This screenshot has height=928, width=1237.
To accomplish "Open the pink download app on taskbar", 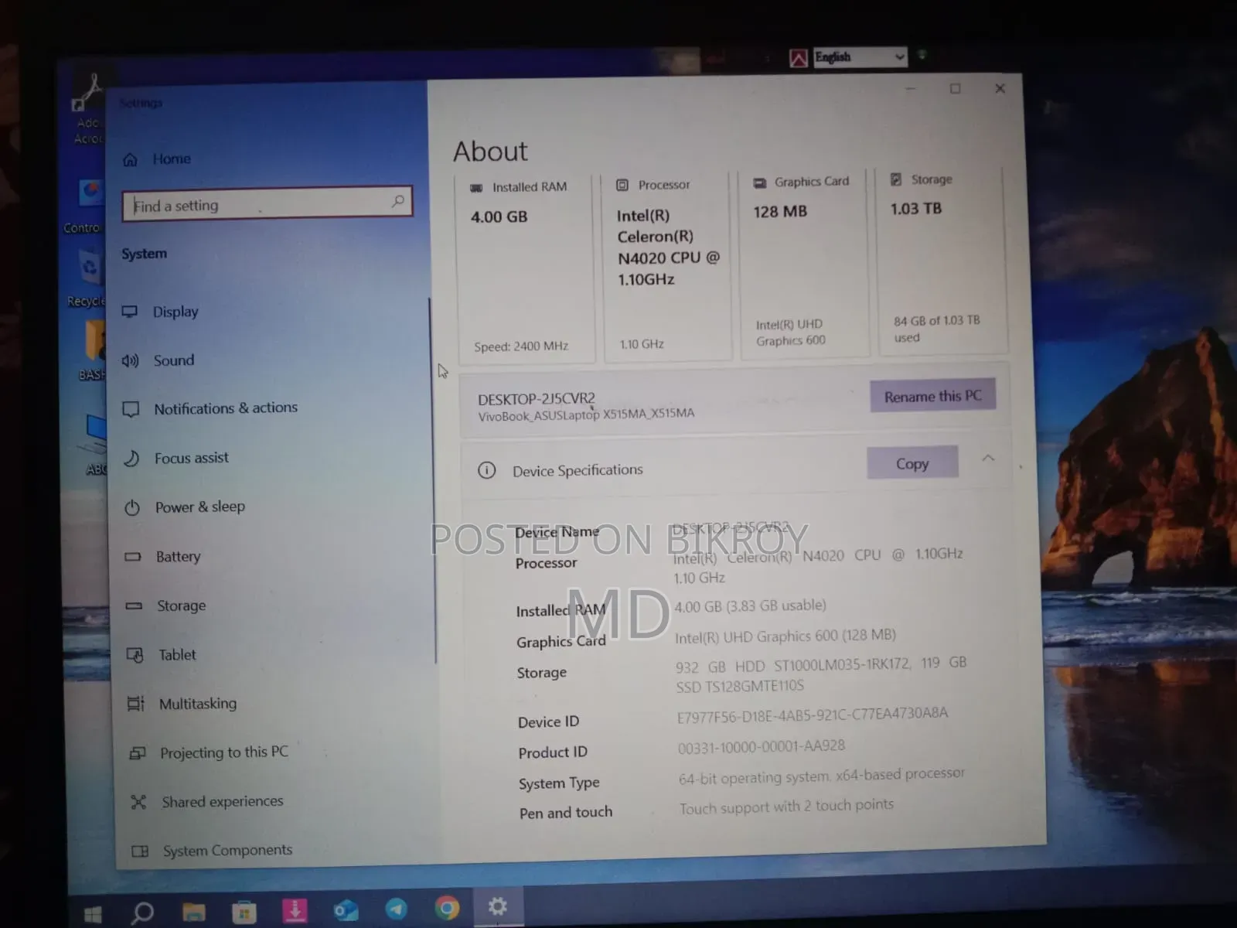I will (x=295, y=910).
